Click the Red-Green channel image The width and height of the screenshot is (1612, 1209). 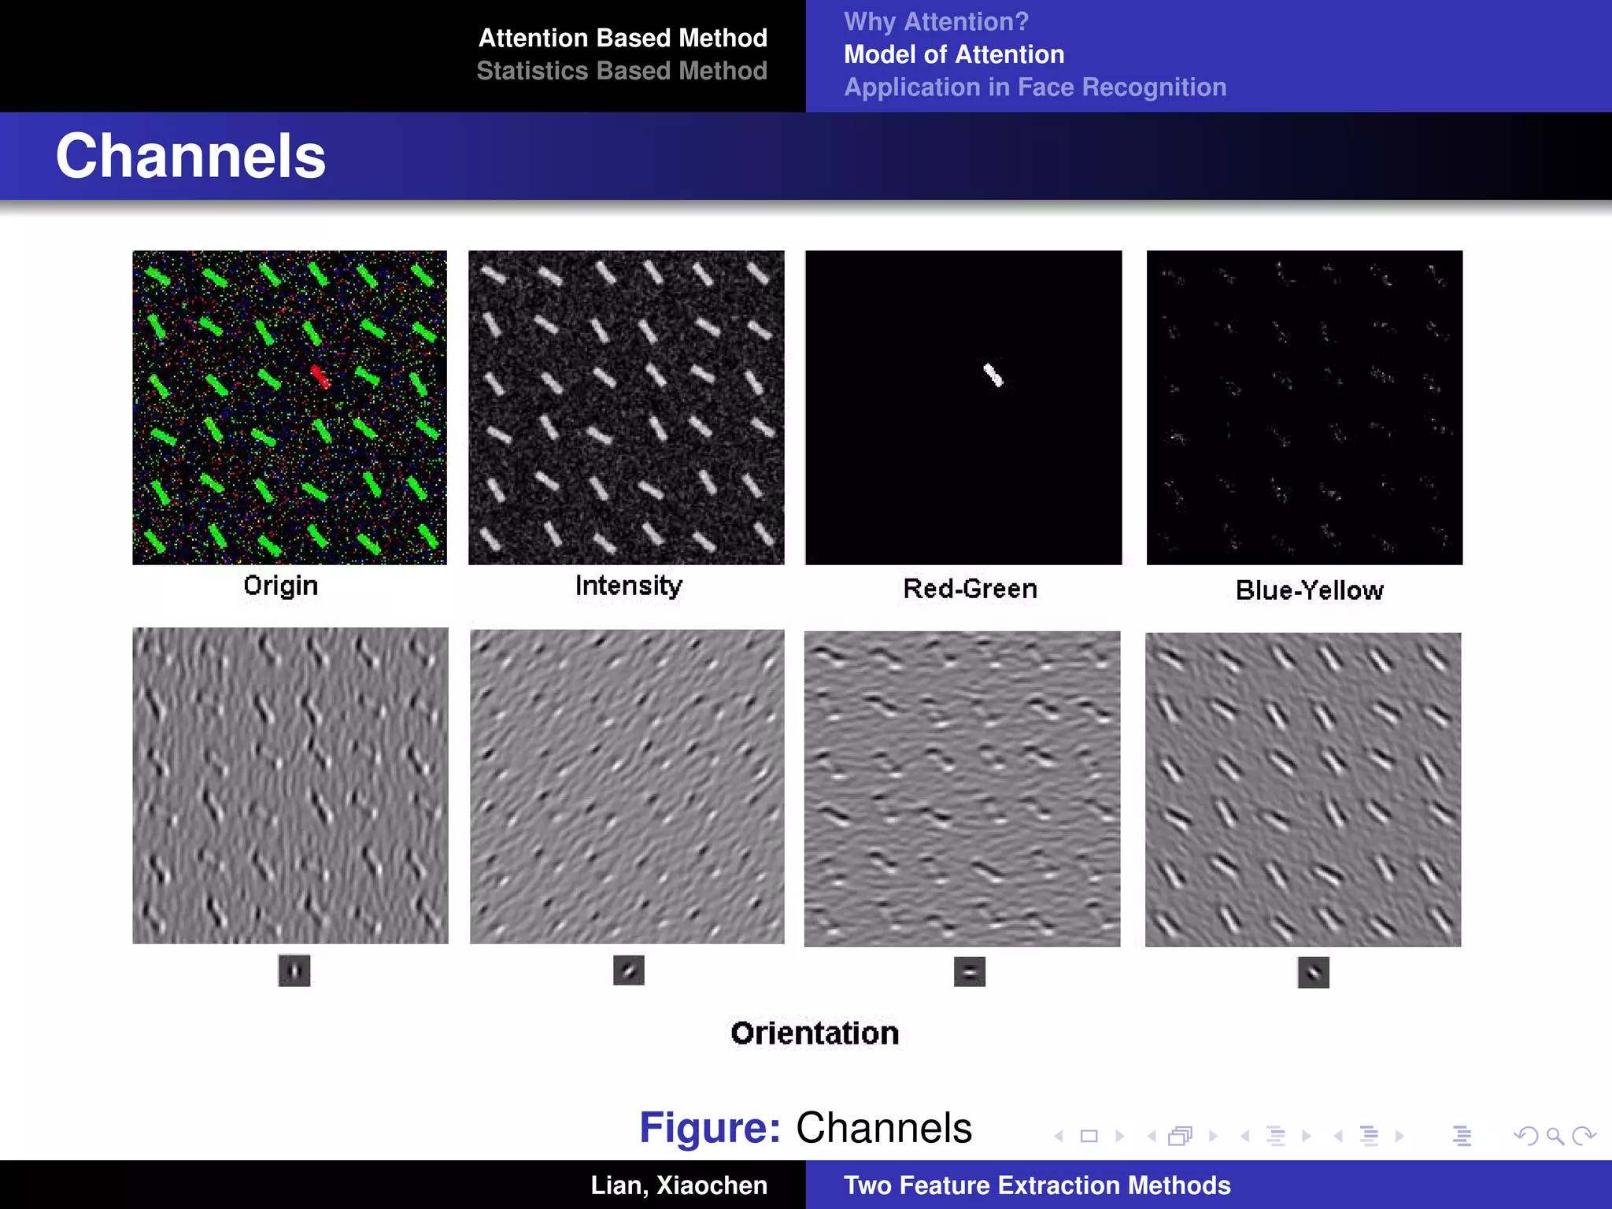[963, 408]
